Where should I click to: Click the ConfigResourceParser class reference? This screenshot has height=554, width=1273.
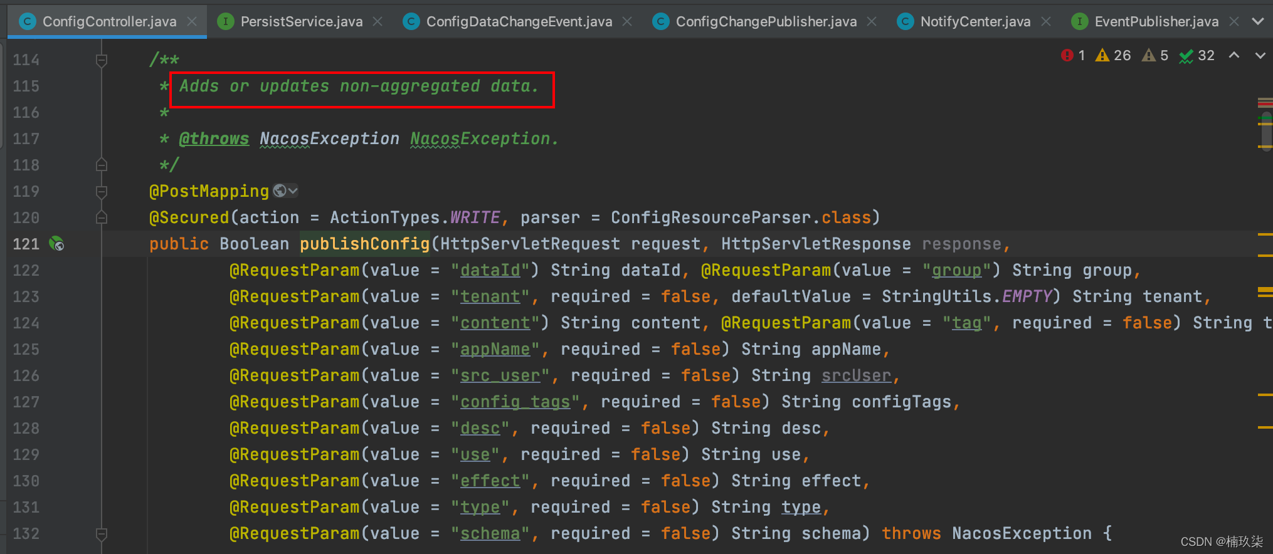pyautogui.click(x=711, y=218)
